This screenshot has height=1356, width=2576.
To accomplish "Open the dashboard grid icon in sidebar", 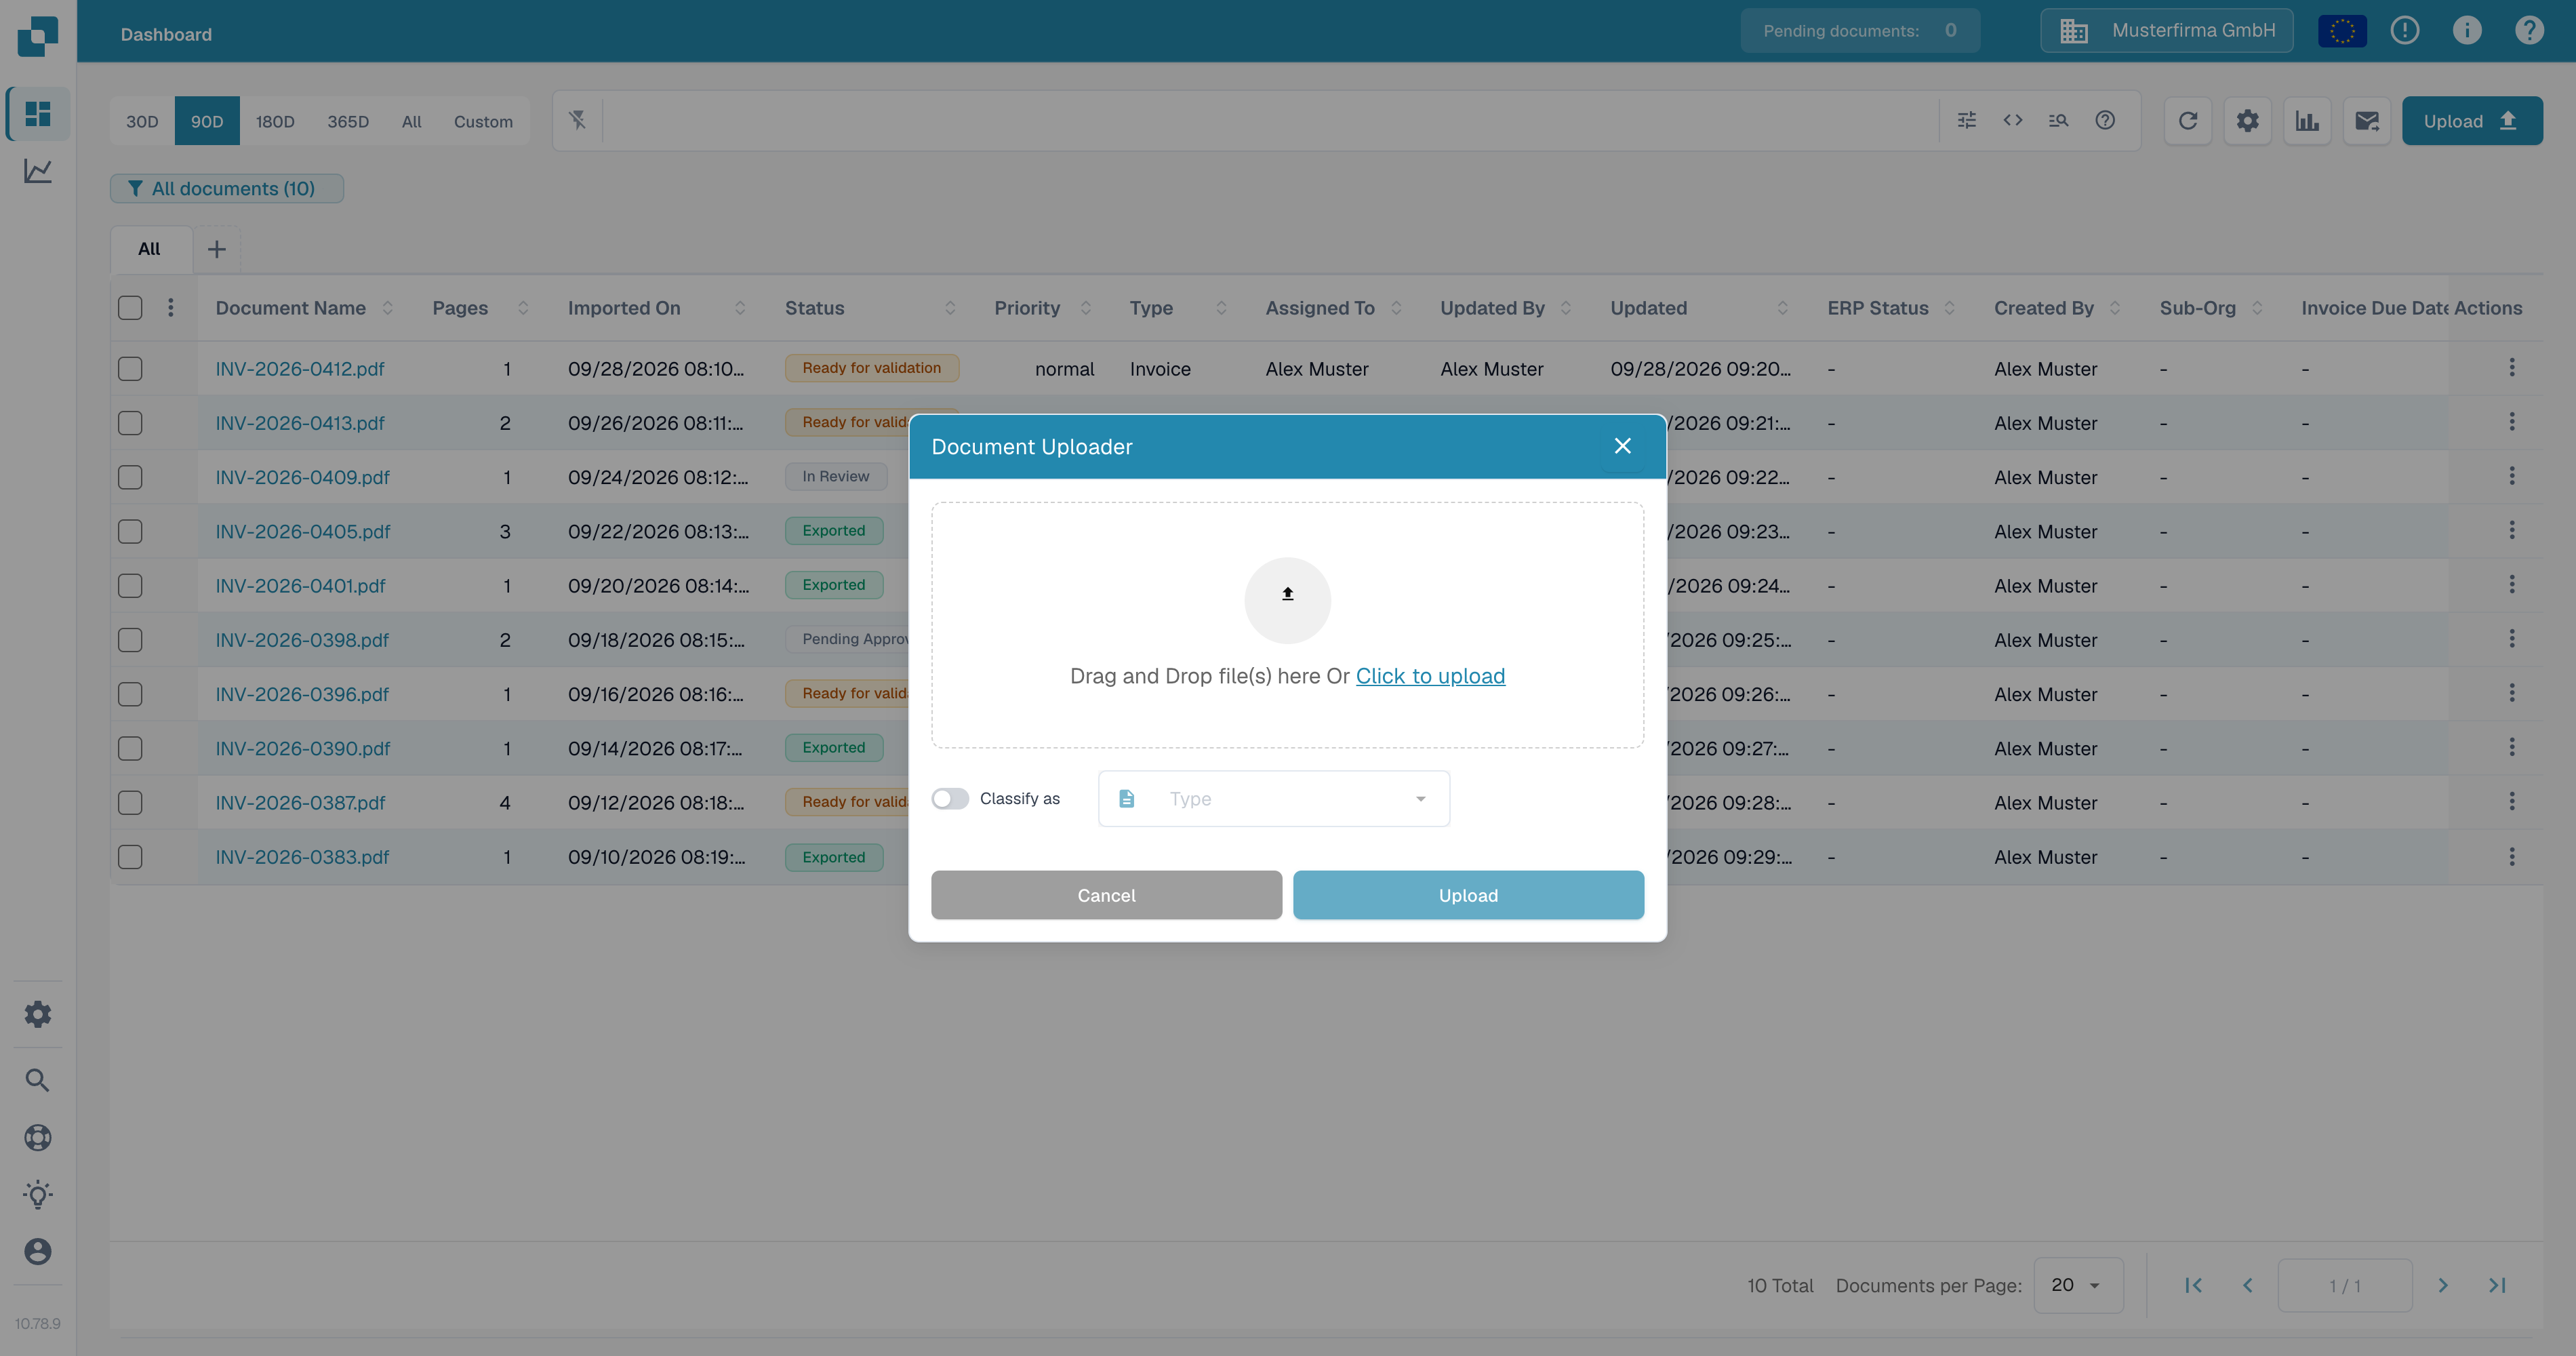I will click(x=38, y=114).
